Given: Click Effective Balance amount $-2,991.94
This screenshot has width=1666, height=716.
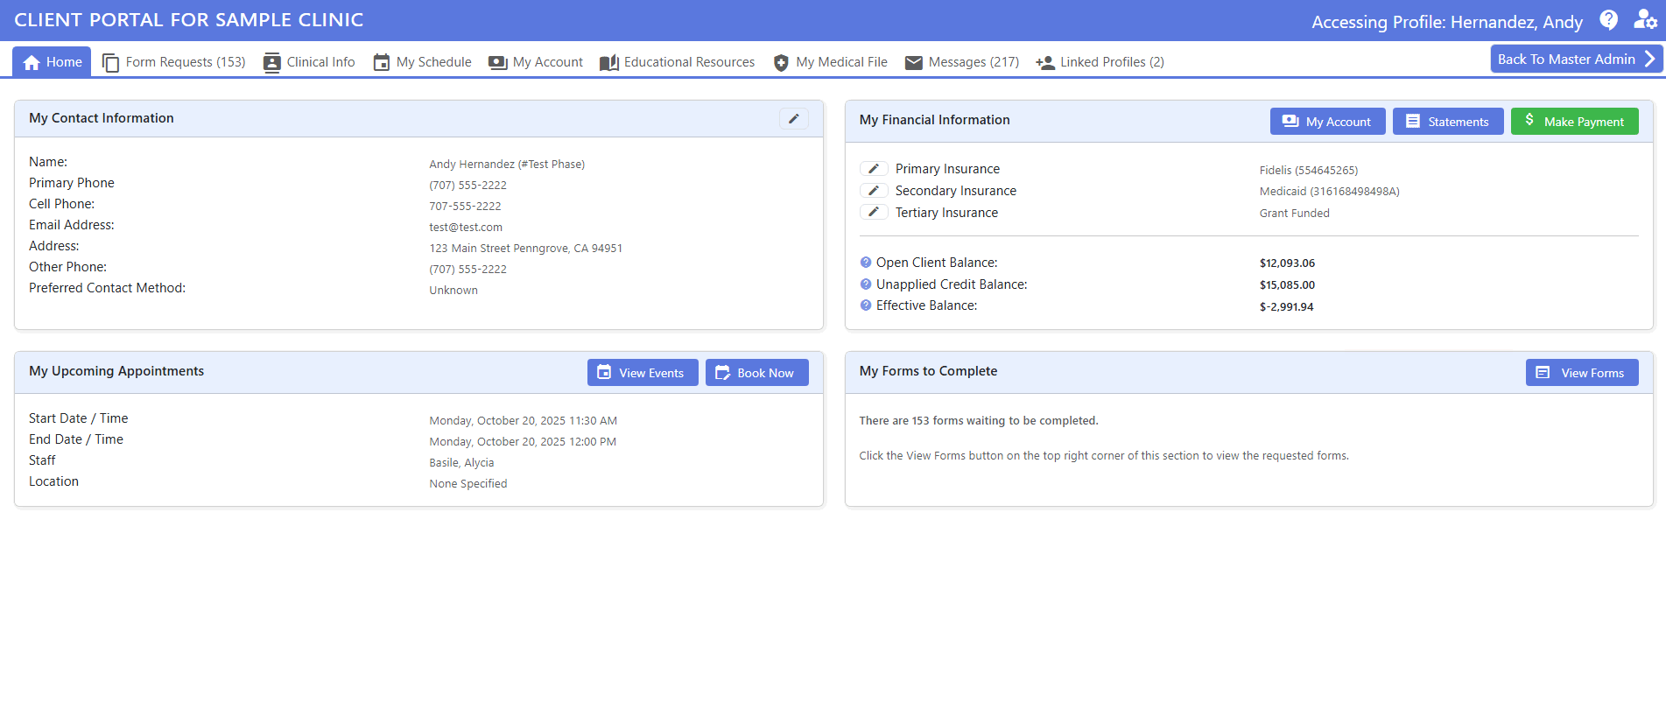Looking at the screenshot, I should [1287, 307].
